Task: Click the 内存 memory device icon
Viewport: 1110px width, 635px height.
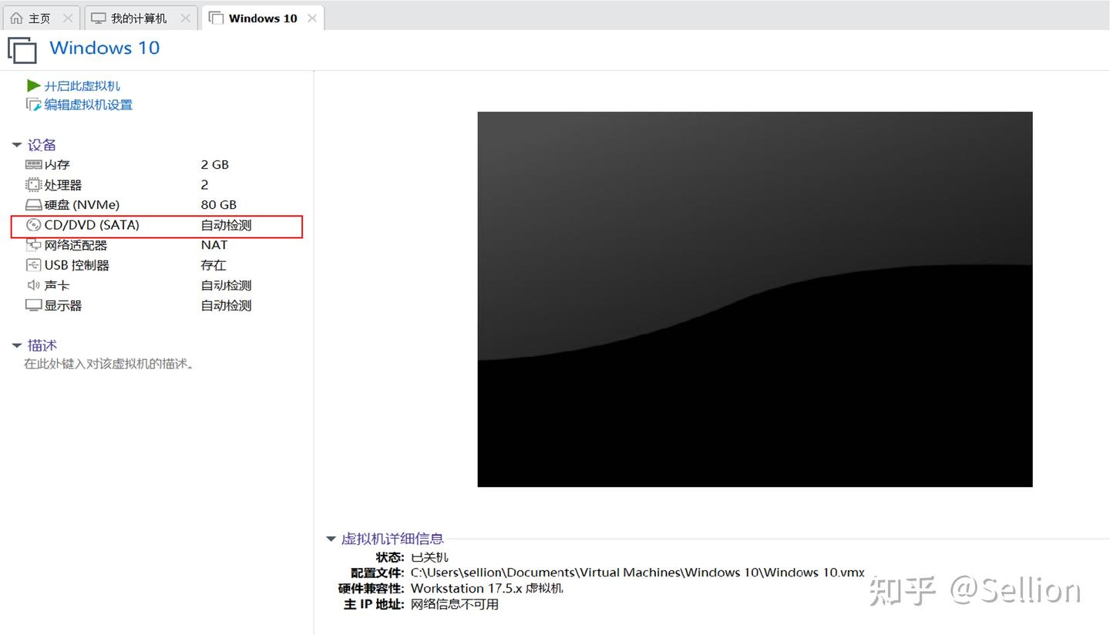Action: coord(33,164)
